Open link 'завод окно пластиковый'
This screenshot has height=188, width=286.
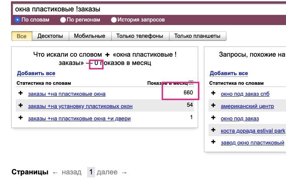click(x=252, y=142)
